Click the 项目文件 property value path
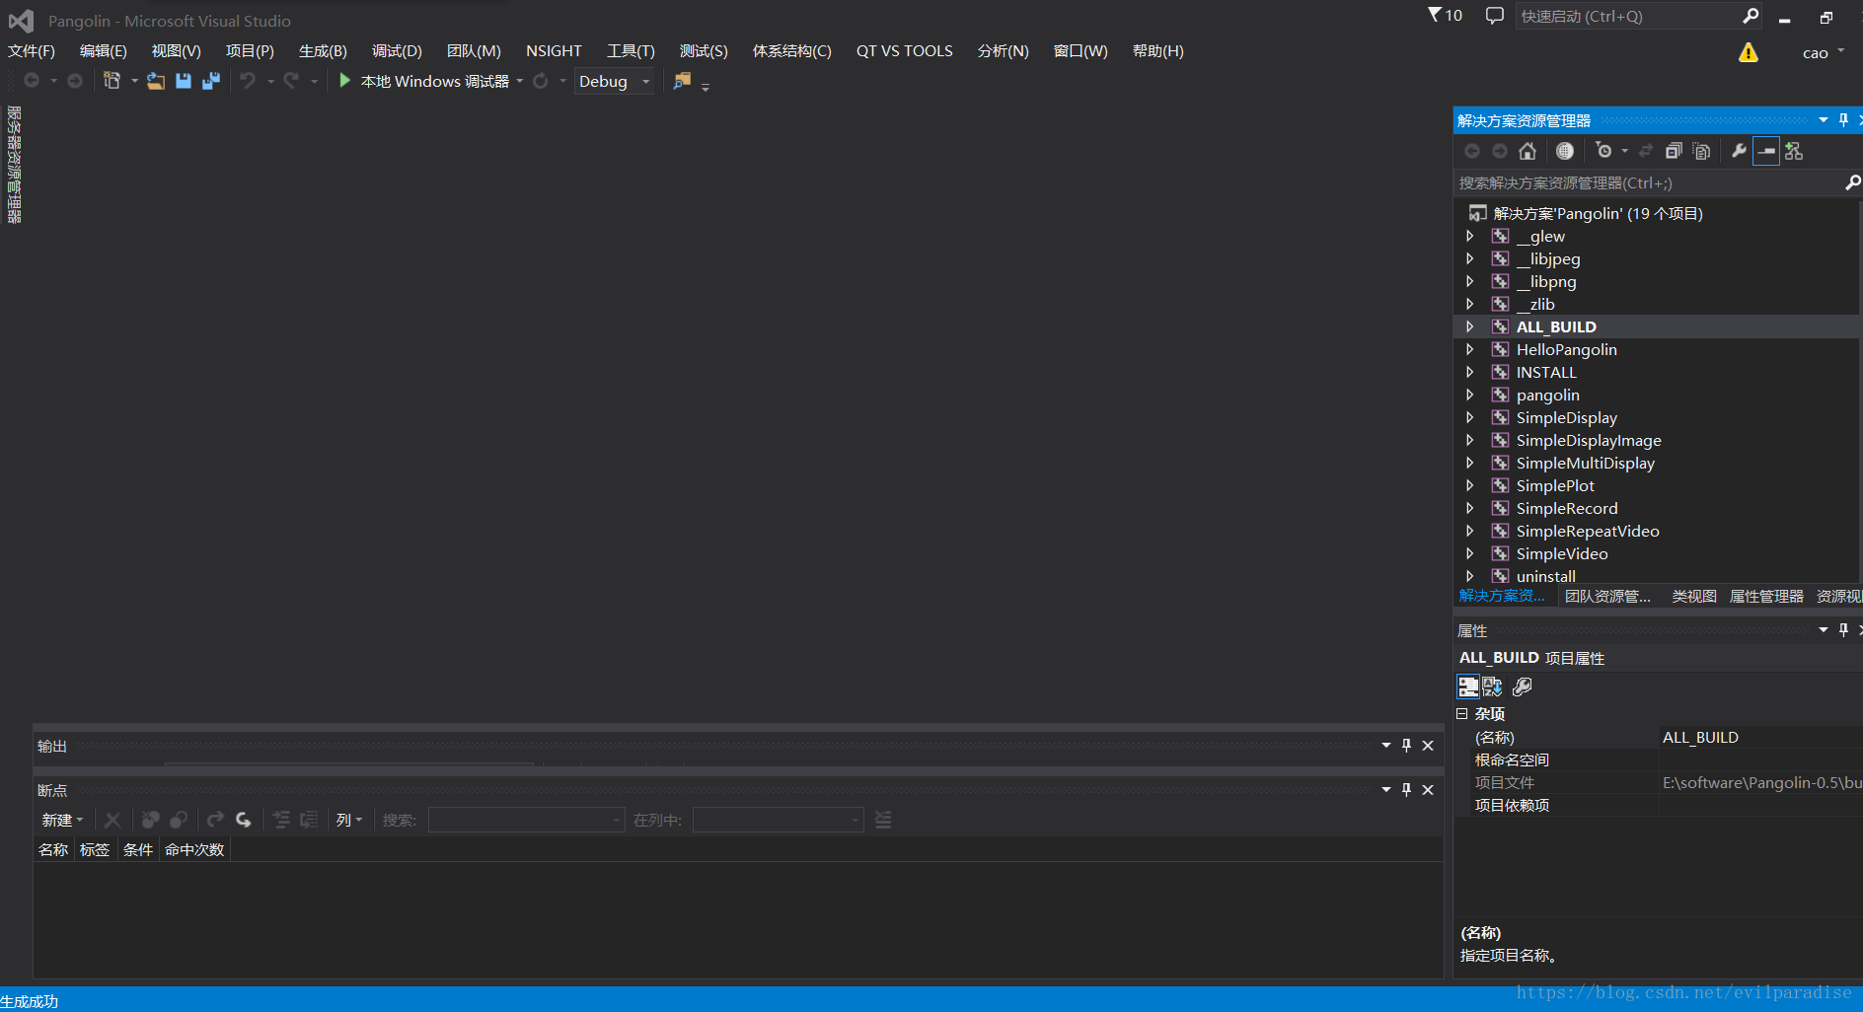Screen dimensions: 1863x1012 click(x=1761, y=782)
